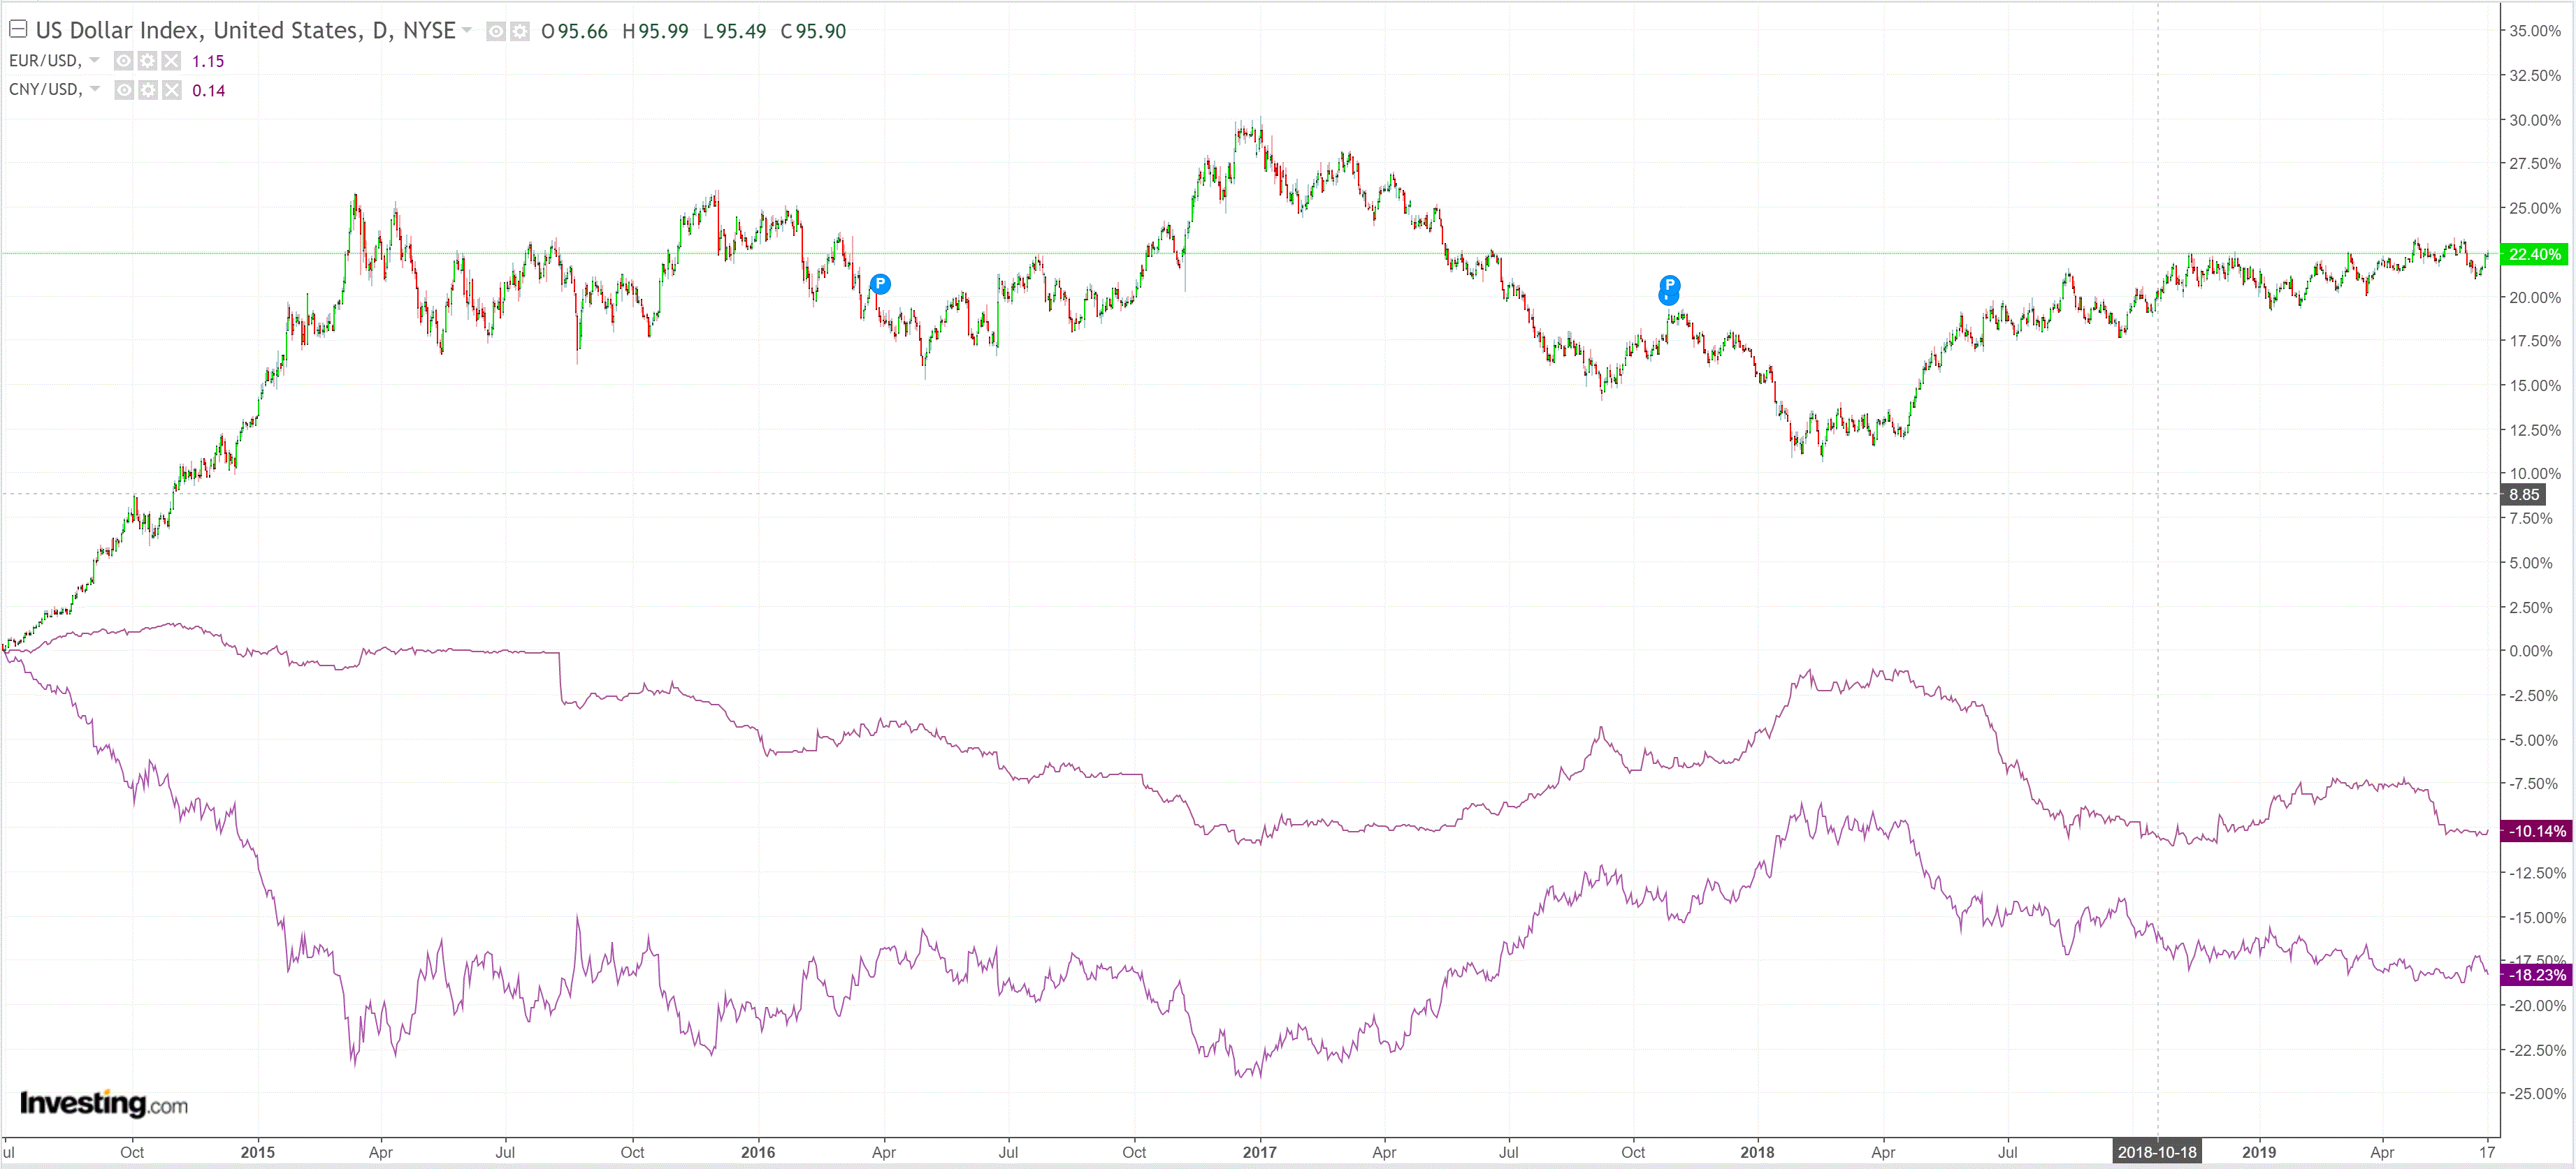Remove the CNY/USD comparison series
This screenshot has height=1169, width=2576.
point(172,91)
